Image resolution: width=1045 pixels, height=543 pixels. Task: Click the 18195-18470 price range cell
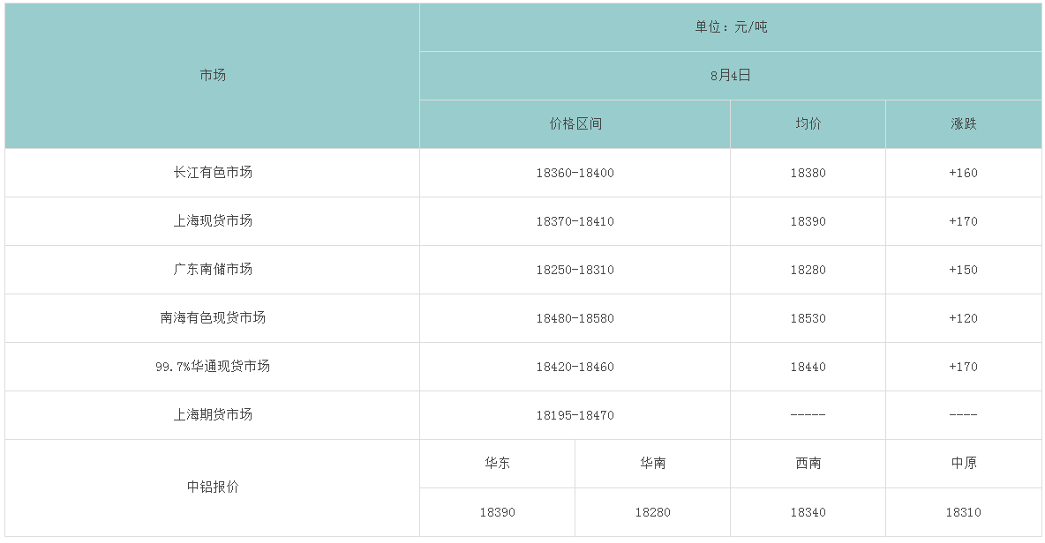point(575,415)
